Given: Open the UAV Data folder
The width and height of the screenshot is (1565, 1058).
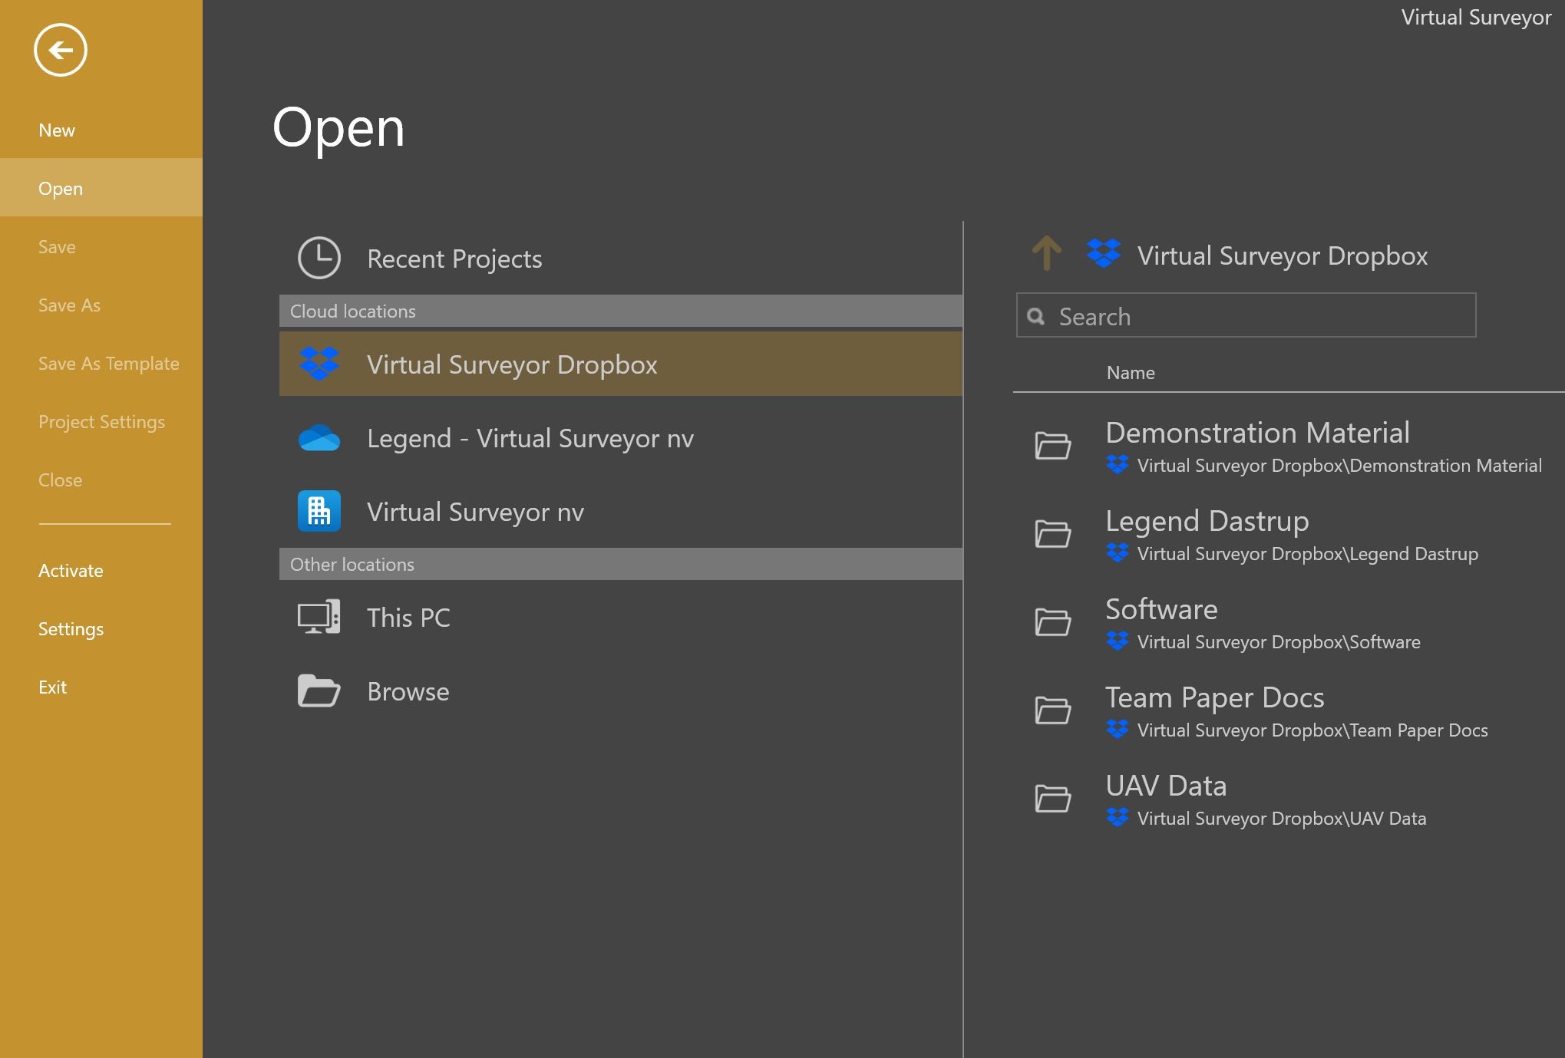Looking at the screenshot, I should pyautogui.click(x=1165, y=786).
